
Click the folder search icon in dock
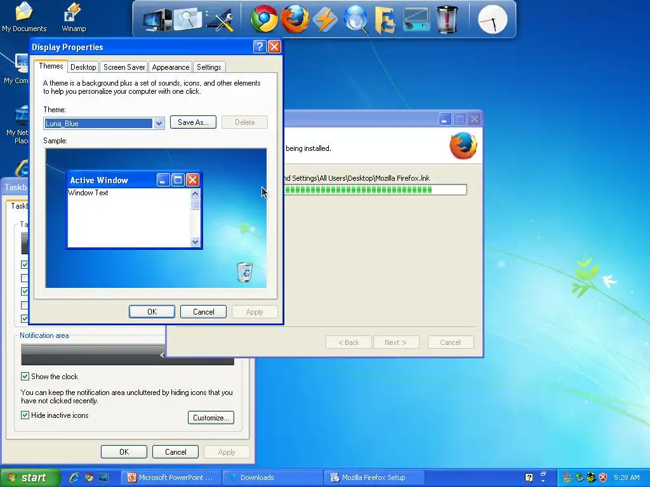click(187, 19)
